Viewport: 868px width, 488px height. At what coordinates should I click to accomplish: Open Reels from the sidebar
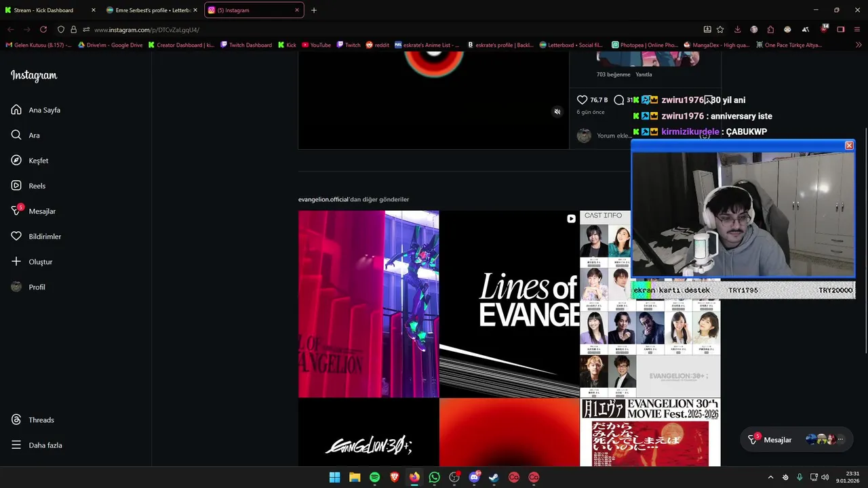(x=28, y=186)
